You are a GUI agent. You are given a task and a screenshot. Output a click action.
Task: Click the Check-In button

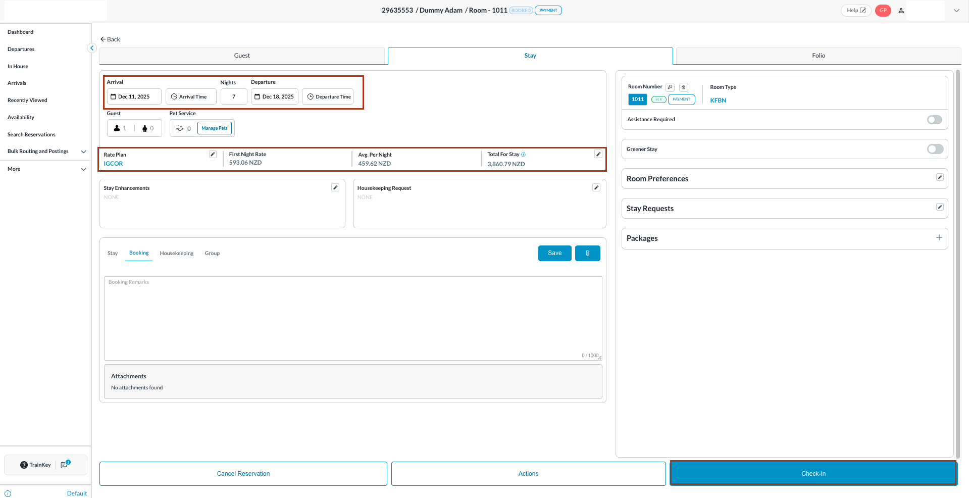(x=813, y=474)
